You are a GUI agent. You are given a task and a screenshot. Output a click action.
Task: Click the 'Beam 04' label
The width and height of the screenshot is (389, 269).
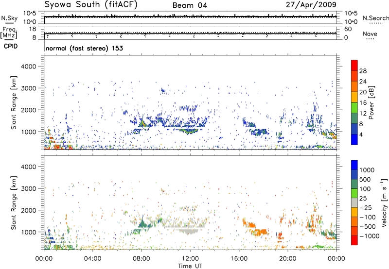click(x=190, y=5)
